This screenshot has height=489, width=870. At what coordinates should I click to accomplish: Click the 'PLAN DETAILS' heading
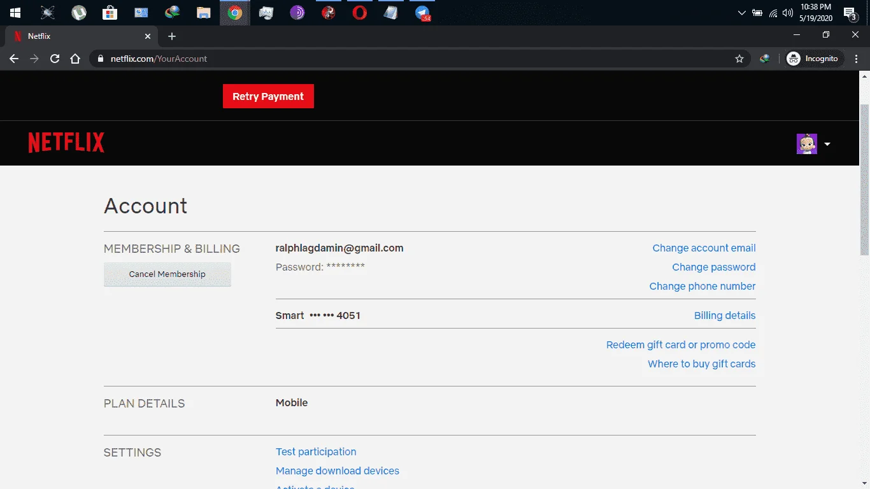click(x=145, y=404)
